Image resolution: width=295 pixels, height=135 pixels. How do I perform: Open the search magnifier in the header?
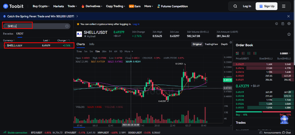(x=235, y=6)
